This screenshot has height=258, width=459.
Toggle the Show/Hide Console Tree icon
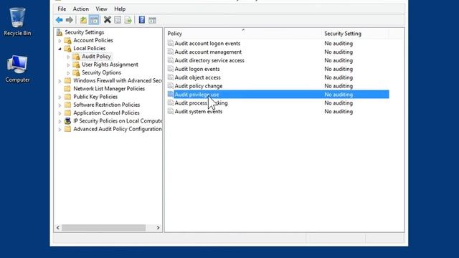click(x=94, y=20)
